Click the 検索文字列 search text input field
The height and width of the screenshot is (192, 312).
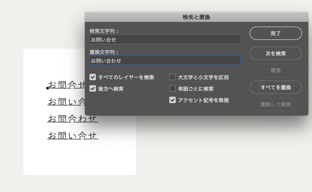(165, 39)
